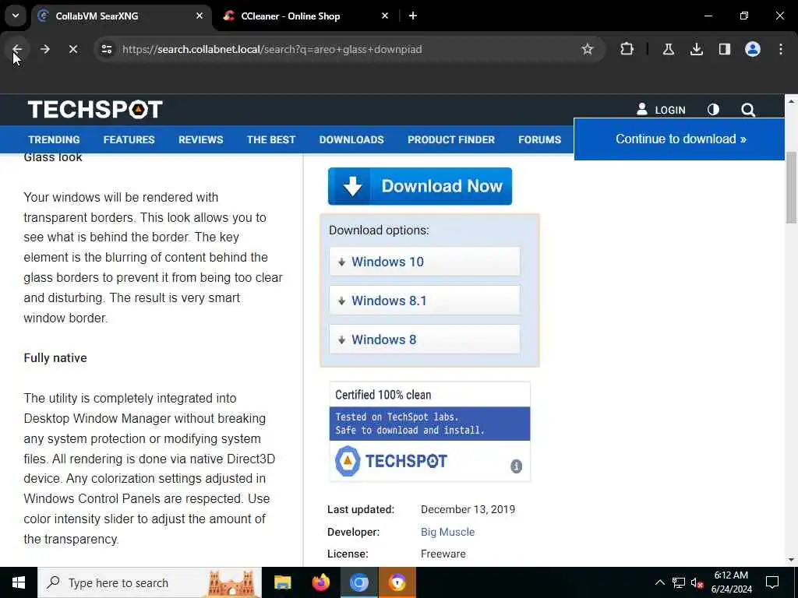Open site information icon in address bar
The image size is (798, 598).
[x=106, y=49]
